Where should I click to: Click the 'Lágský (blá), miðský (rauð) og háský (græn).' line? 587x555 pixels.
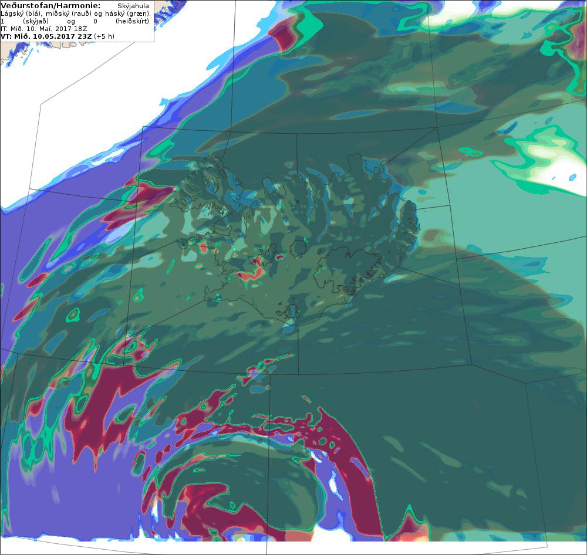click(76, 13)
